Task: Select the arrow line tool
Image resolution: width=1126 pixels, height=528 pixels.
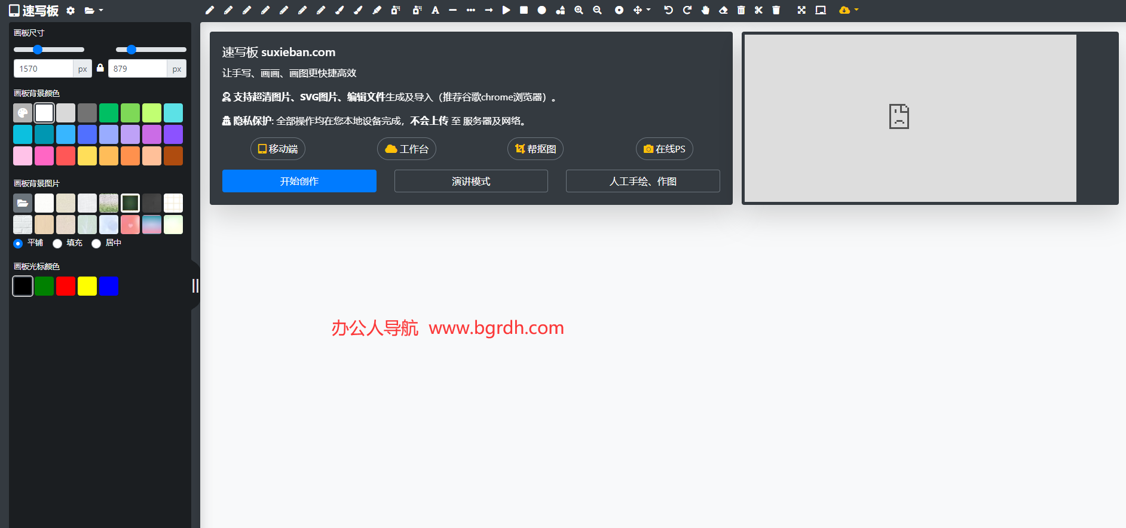Action: [x=489, y=10]
